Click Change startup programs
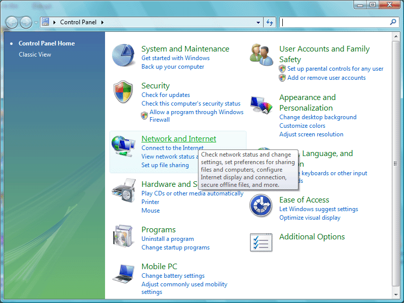The image size is (404, 303). (175, 247)
